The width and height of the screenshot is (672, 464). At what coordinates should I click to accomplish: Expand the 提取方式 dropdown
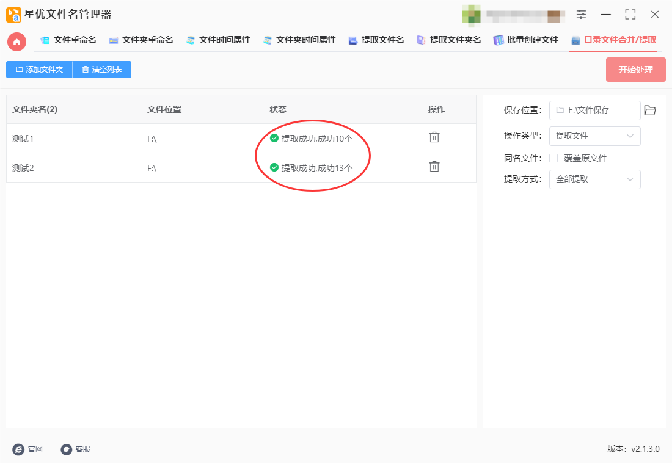tap(594, 179)
